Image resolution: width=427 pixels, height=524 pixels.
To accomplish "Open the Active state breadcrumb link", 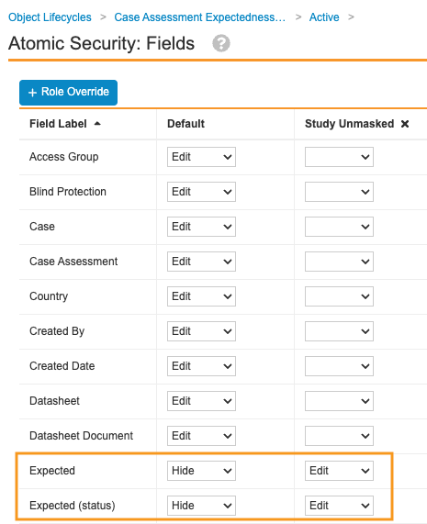I will [324, 17].
